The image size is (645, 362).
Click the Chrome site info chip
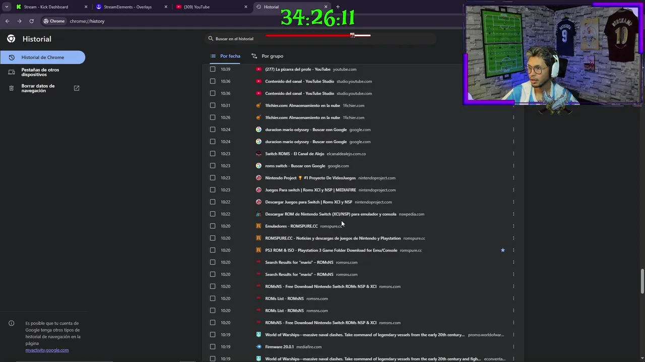click(54, 21)
